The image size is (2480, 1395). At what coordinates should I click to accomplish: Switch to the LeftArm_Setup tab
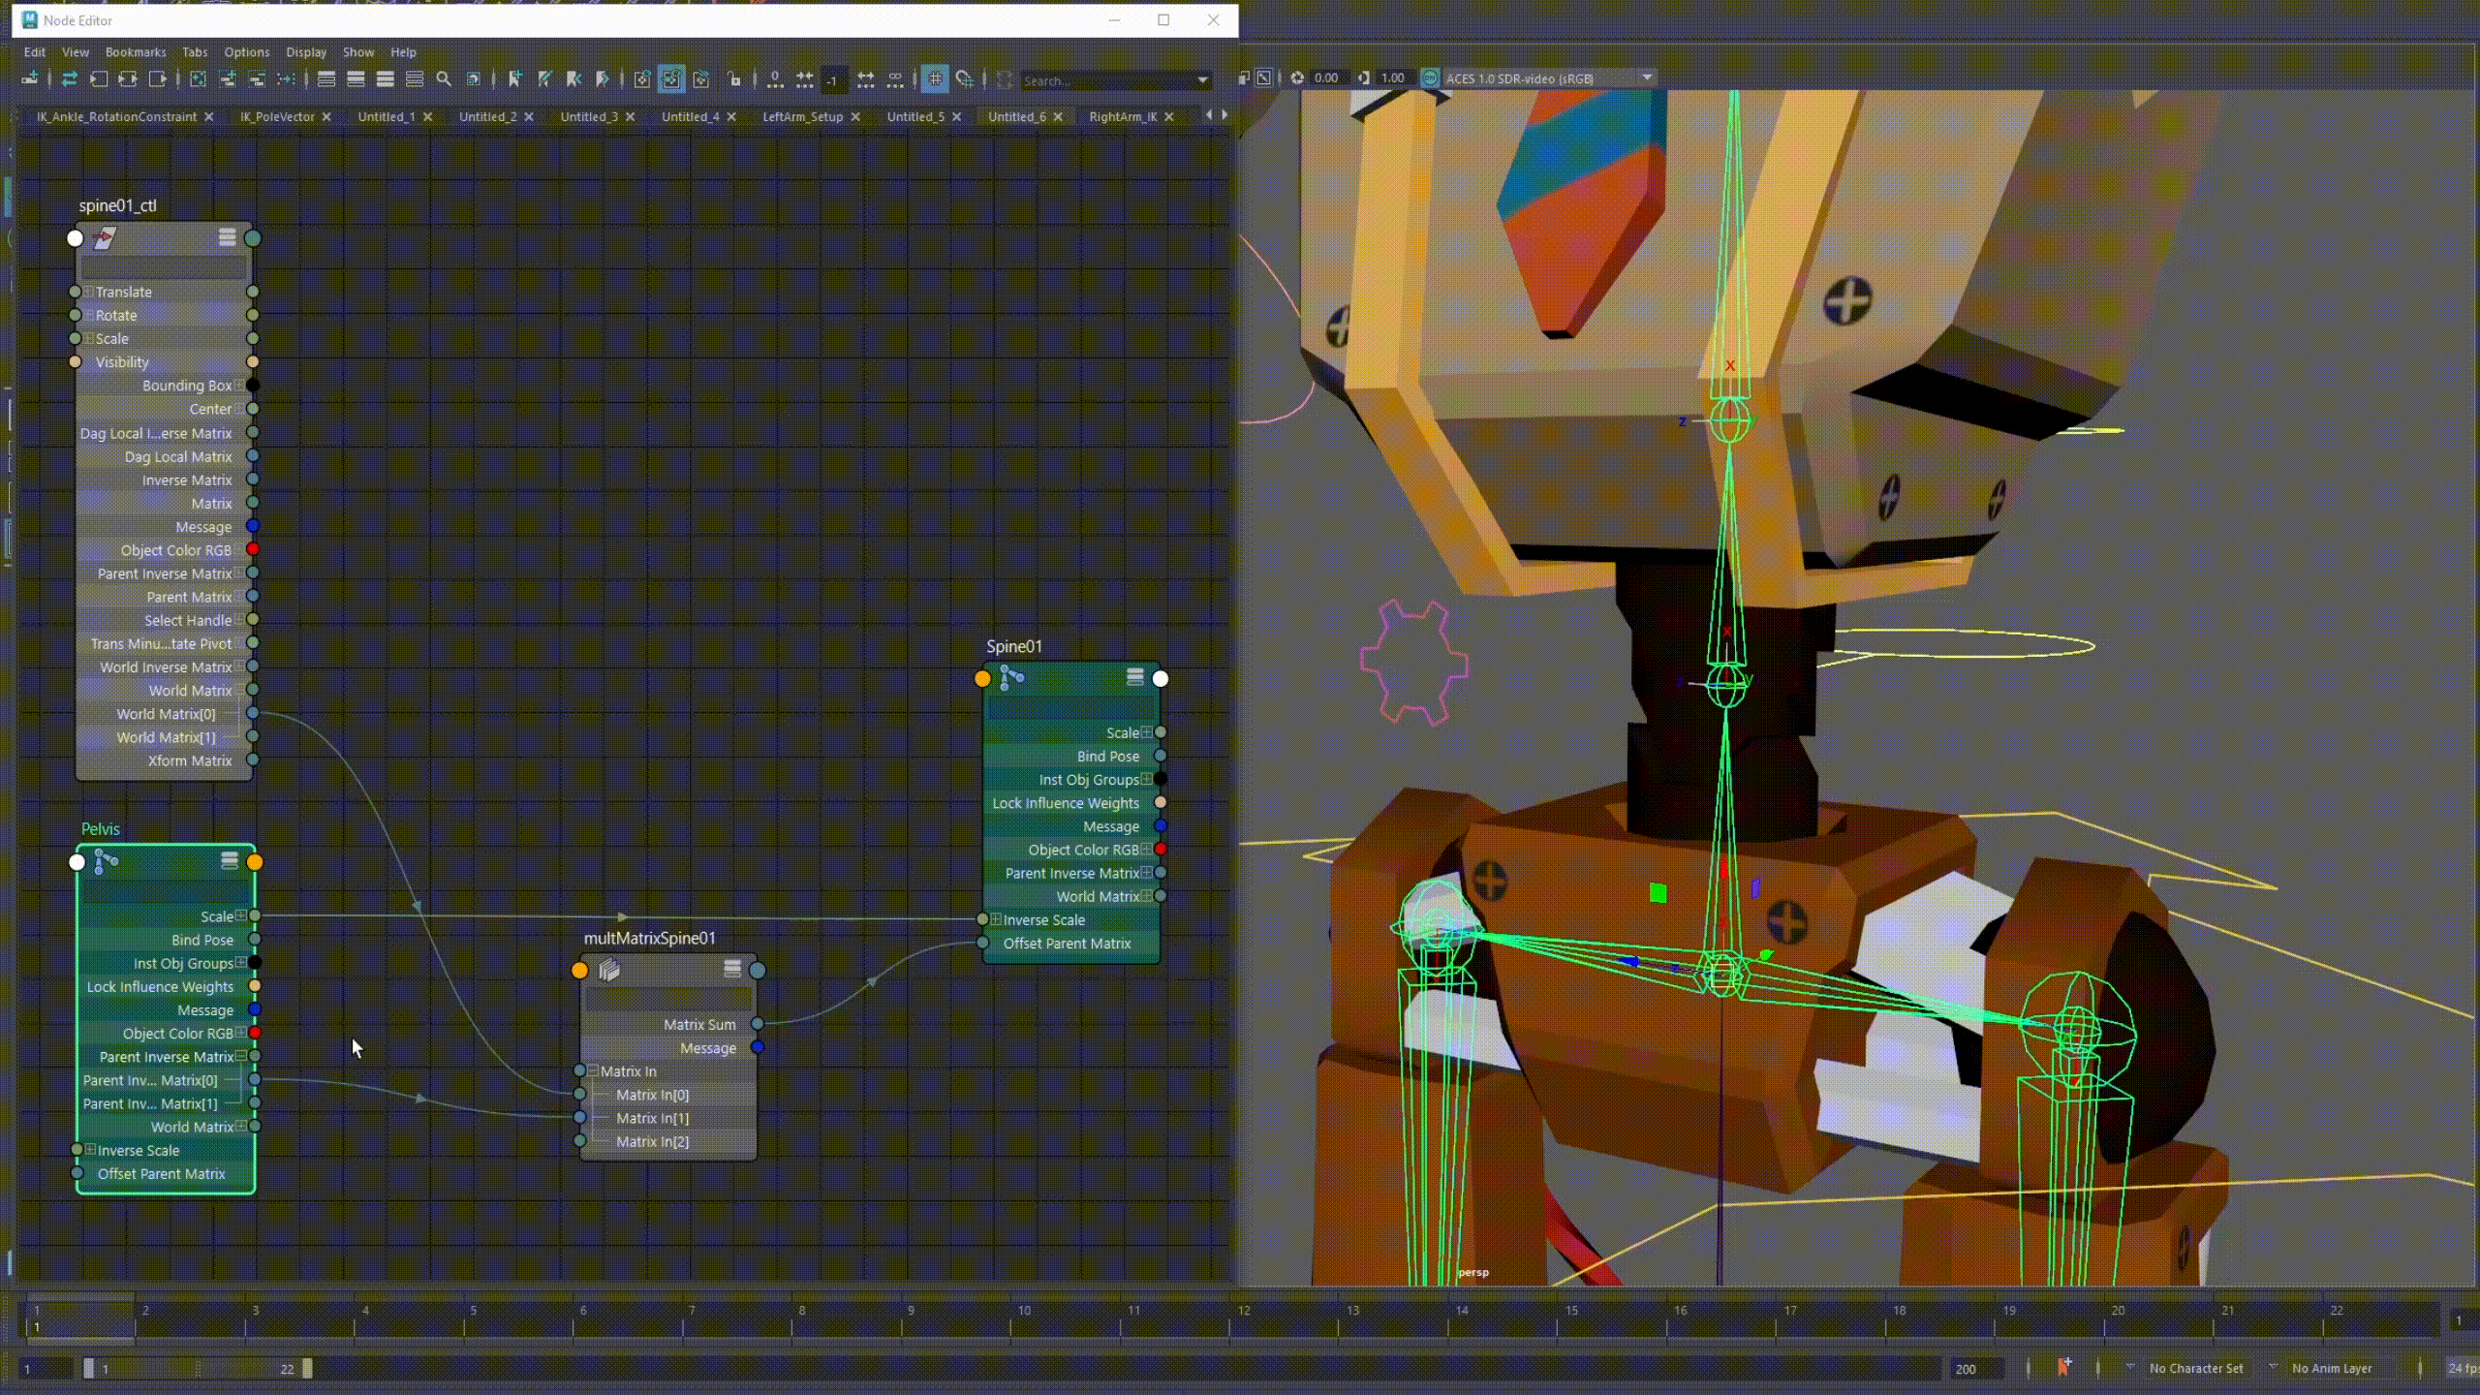[802, 116]
